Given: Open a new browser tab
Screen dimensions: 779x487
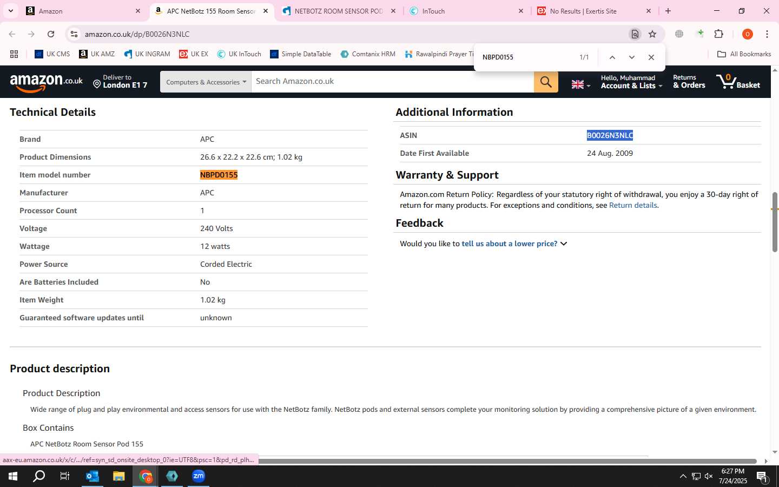Looking at the screenshot, I should [x=668, y=11].
